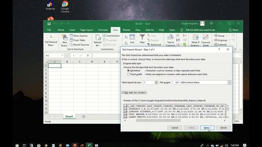Expand the Group button dropdown arrow

tap(227, 36)
